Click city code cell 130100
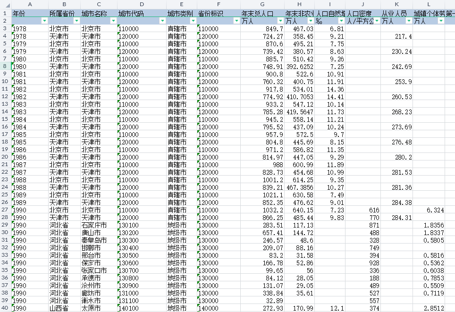Viewport: 455px width, 312px height. (x=142, y=225)
